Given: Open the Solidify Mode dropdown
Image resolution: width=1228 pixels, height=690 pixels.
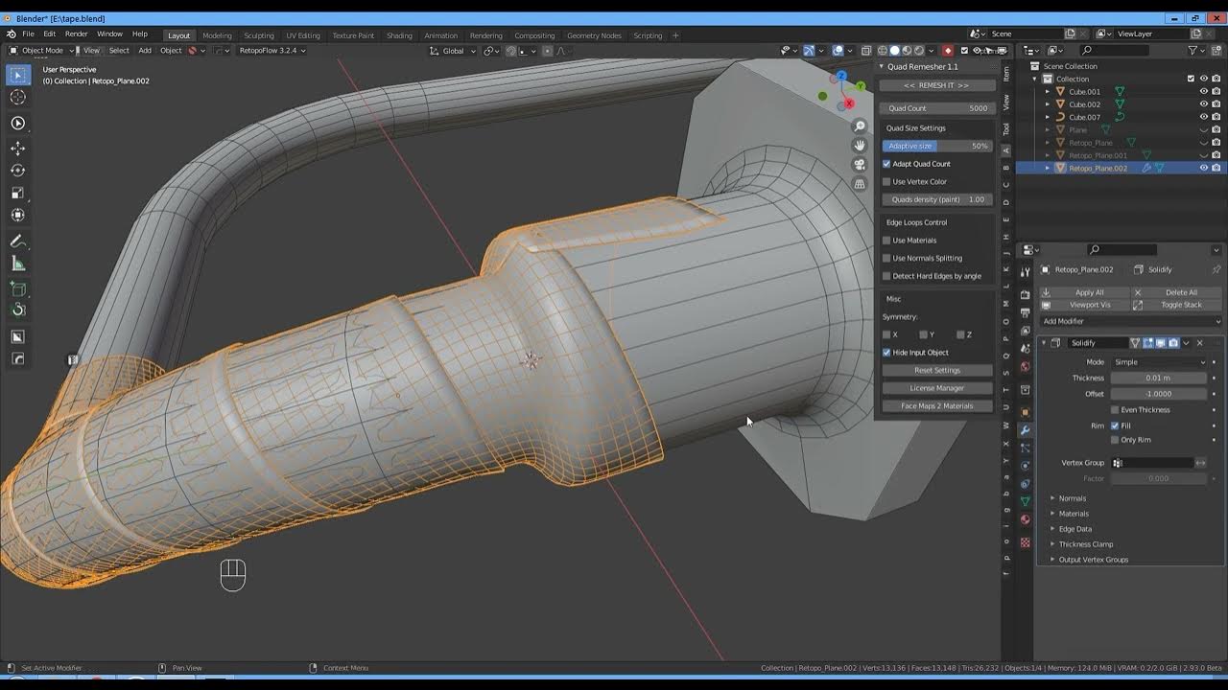Looking at the screenshot, I should pos(1159,362).
